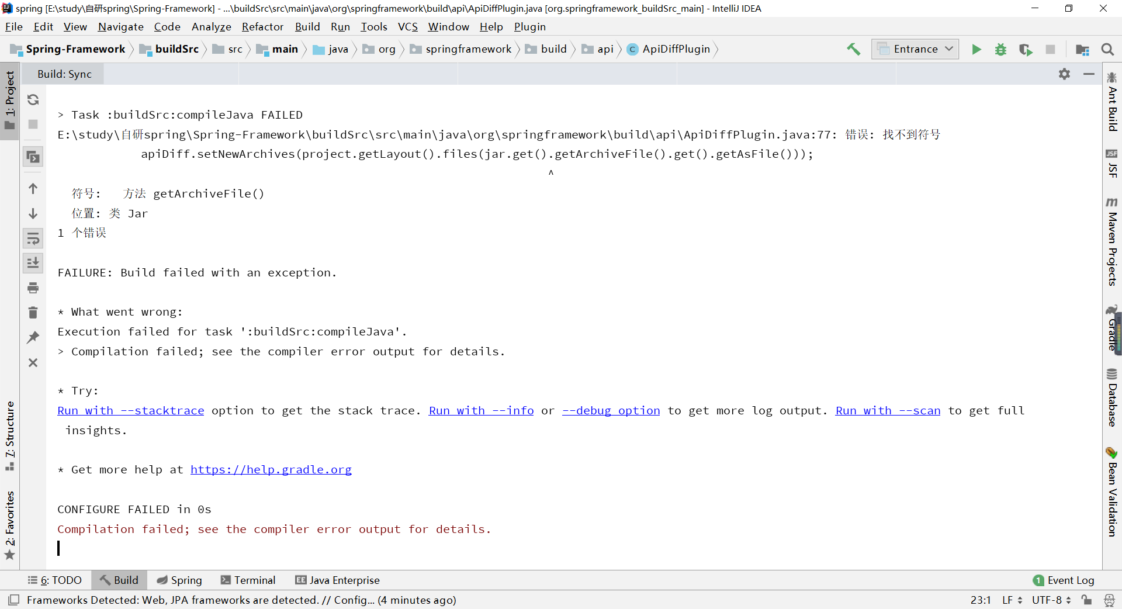1122x609 pixels.
Task: Pin the Build tab
Action: point(33,337)
